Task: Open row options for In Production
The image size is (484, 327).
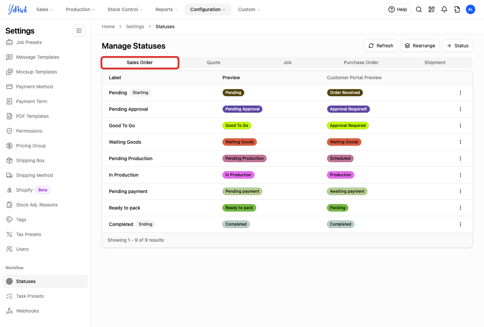Action: (x=460, y=175)
